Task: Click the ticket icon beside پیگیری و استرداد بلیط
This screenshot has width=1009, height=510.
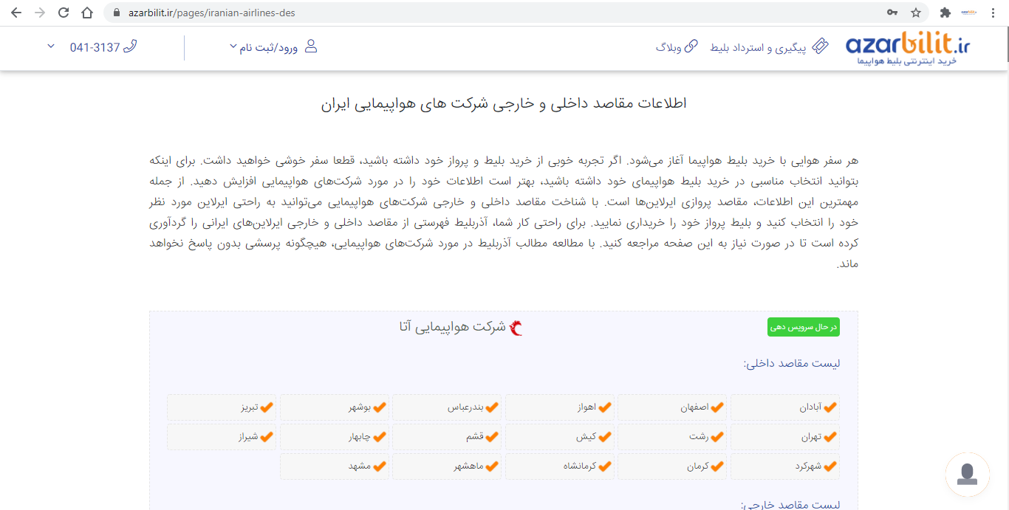Action: 820,47
